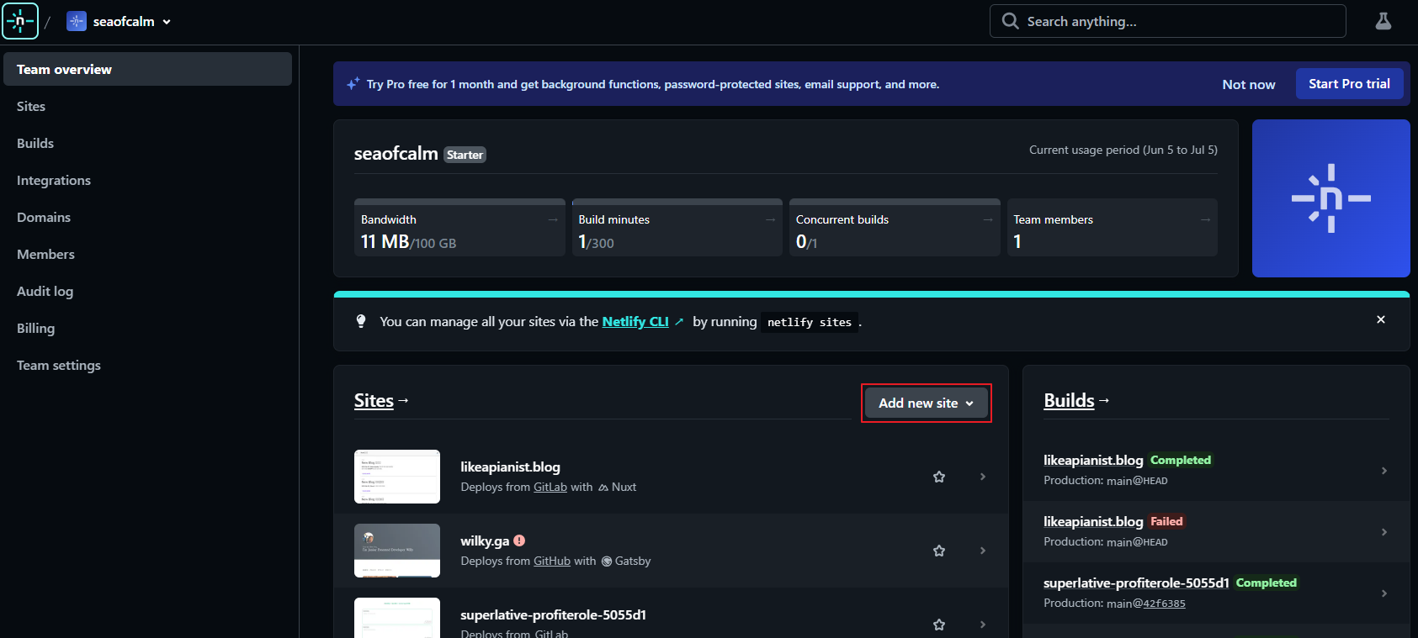The width and height of the screenshot is (1418, 638).
Task: Click the Gatsby framework icon
Action: [x=606, y=562]
